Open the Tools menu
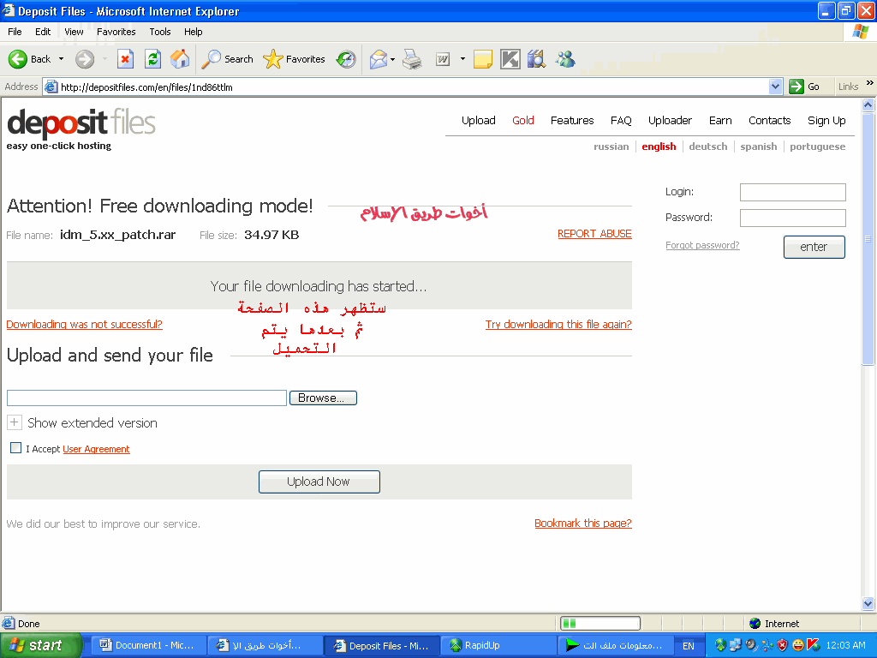Viewport: 877px width, 658px height. pyautogui.click(x=160, y=32)
